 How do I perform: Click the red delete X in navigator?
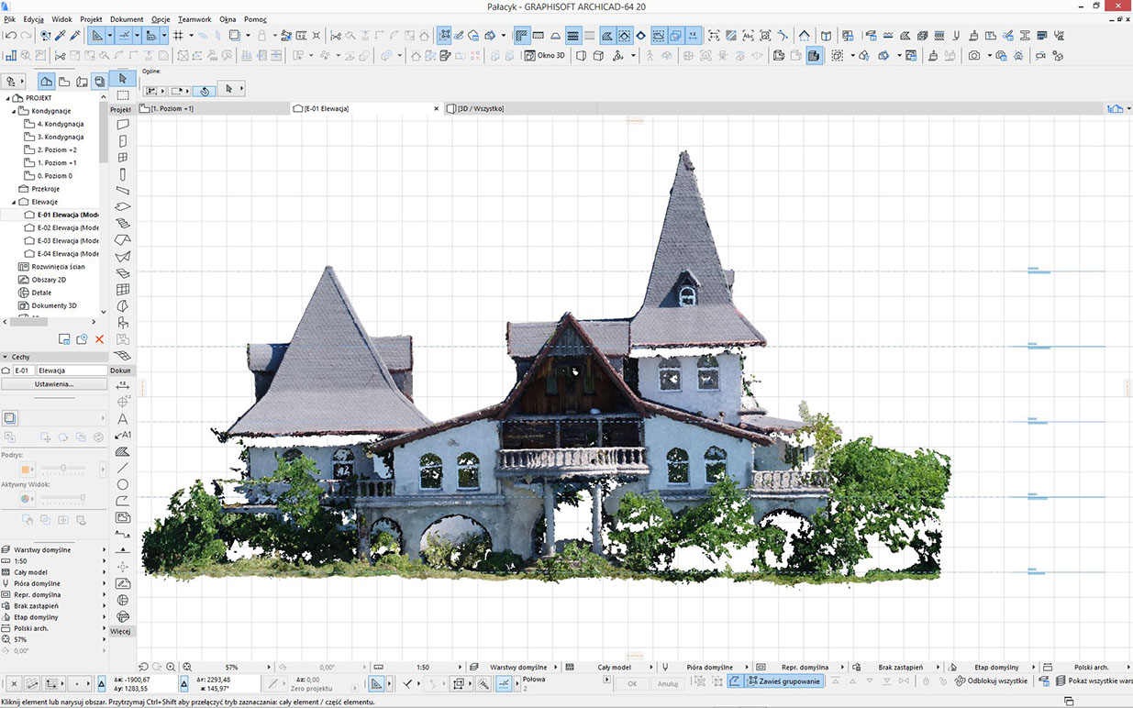point(100,339)
